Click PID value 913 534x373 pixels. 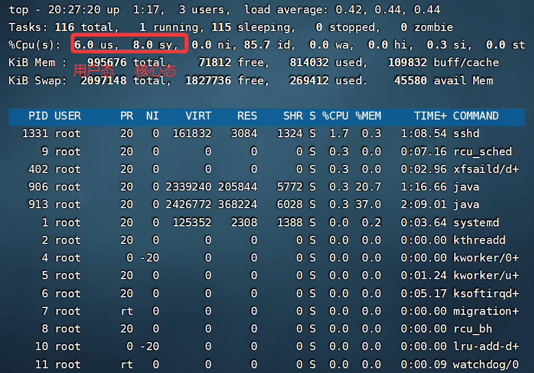point(38,204)
